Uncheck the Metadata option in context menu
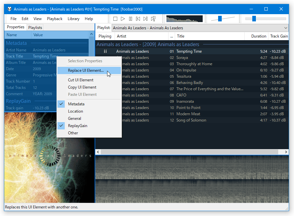This screenshot has width=294, height=216. [89, 104]
